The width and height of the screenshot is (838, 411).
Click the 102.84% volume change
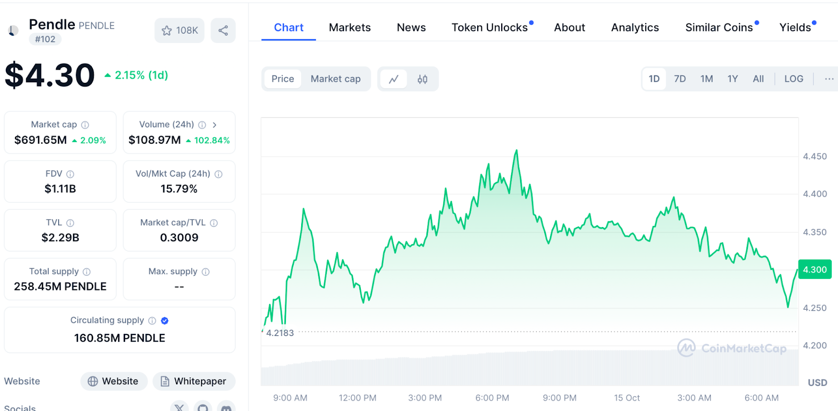coord(208,140)
